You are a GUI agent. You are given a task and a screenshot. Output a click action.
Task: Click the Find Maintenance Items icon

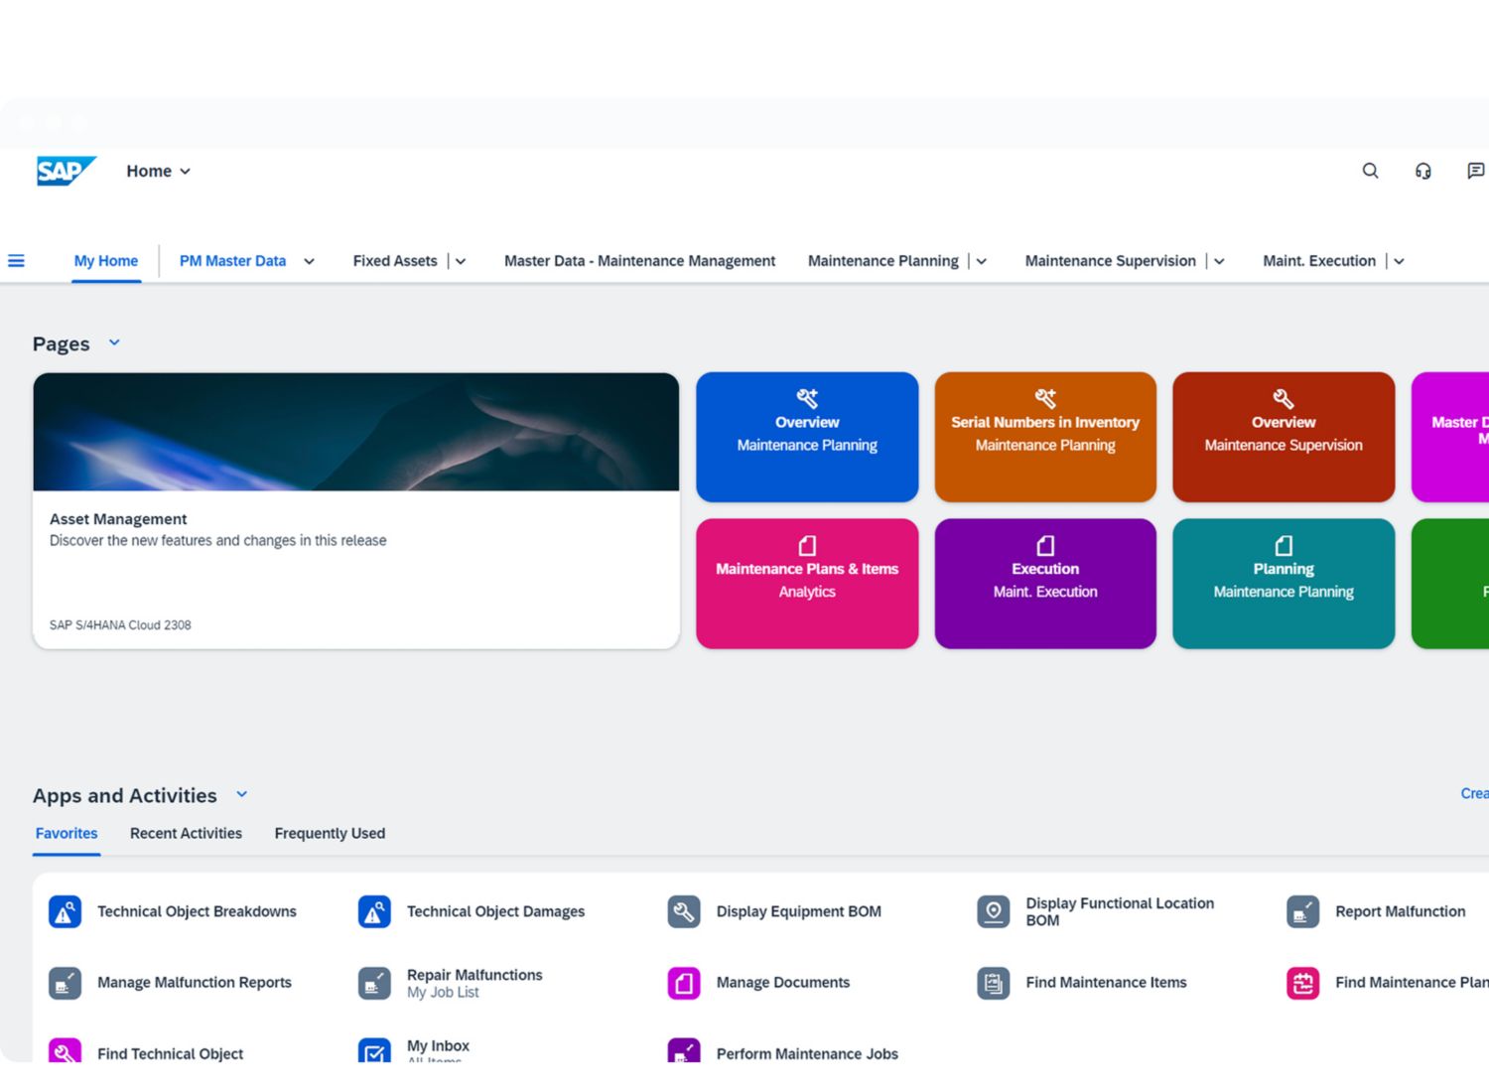(x=994, y=983)
